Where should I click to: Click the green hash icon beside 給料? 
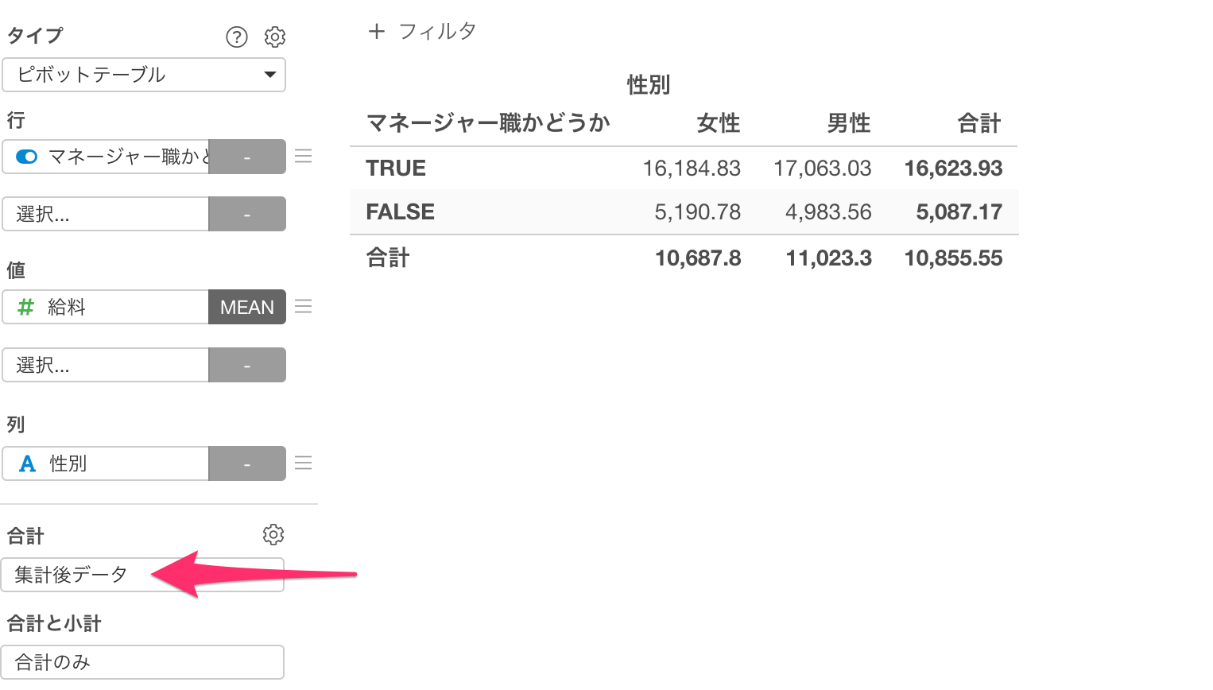[26, 307]
